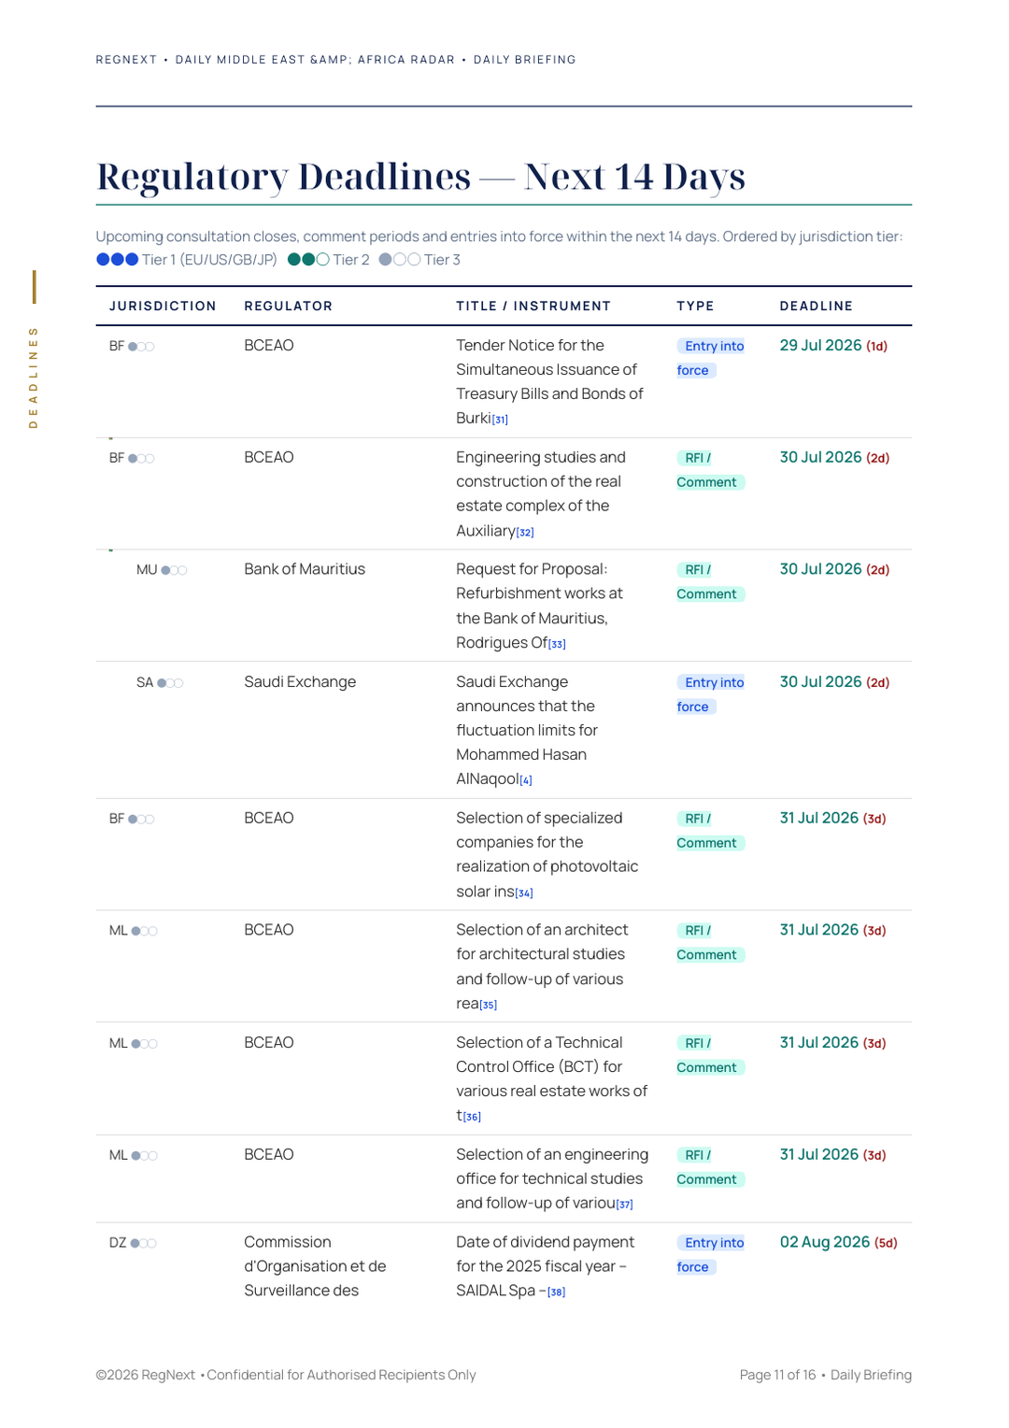Click the Tier 1 (EU/US/GB/JP) legend label
This screenshot has height=1428, width=1009.
tap(209, 260)
